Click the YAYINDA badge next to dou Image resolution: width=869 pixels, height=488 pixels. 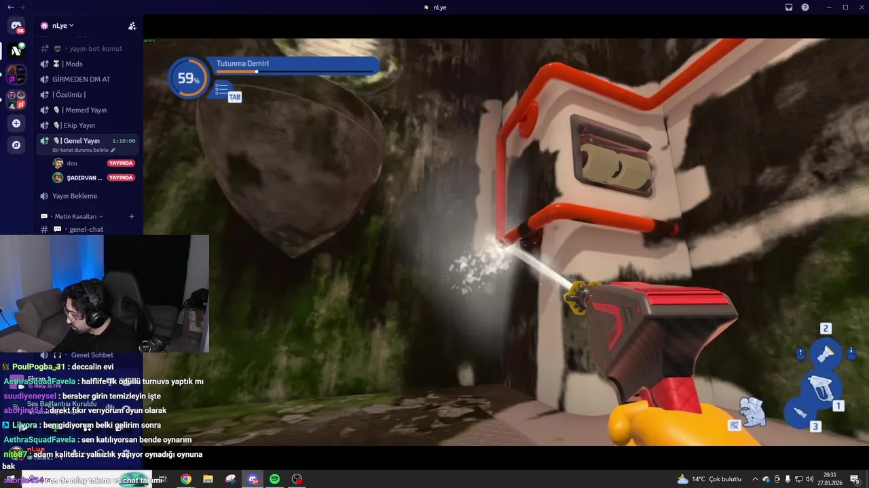click(x=121, y=163)
